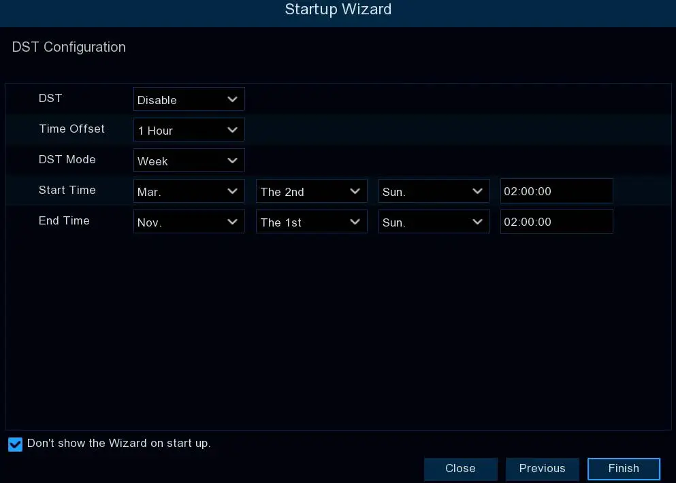Screen dimensions: 676x483
Task: Open the End Time weekday Sun. dropdown
Action: pyautogui.click(x=434, y=222)
